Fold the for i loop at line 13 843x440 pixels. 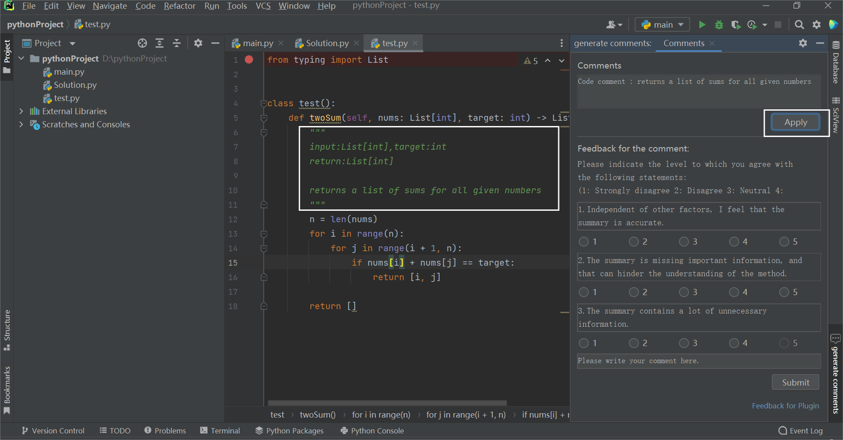[264, 234]
